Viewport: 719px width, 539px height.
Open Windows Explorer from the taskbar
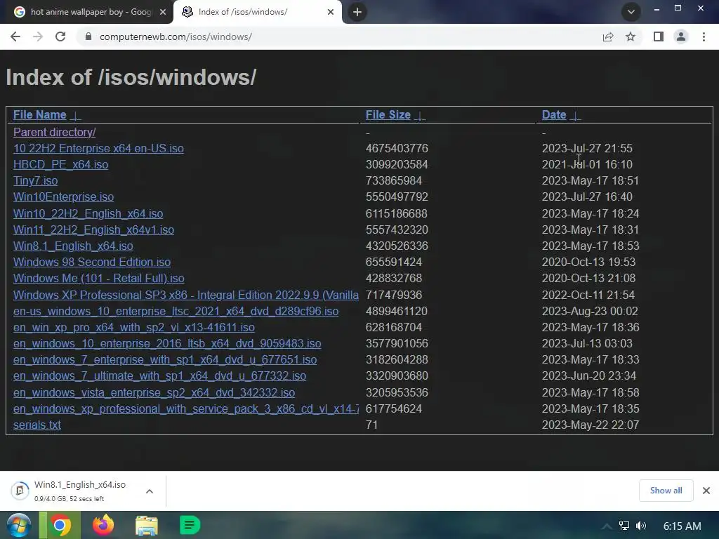click(x=147, y=525)
